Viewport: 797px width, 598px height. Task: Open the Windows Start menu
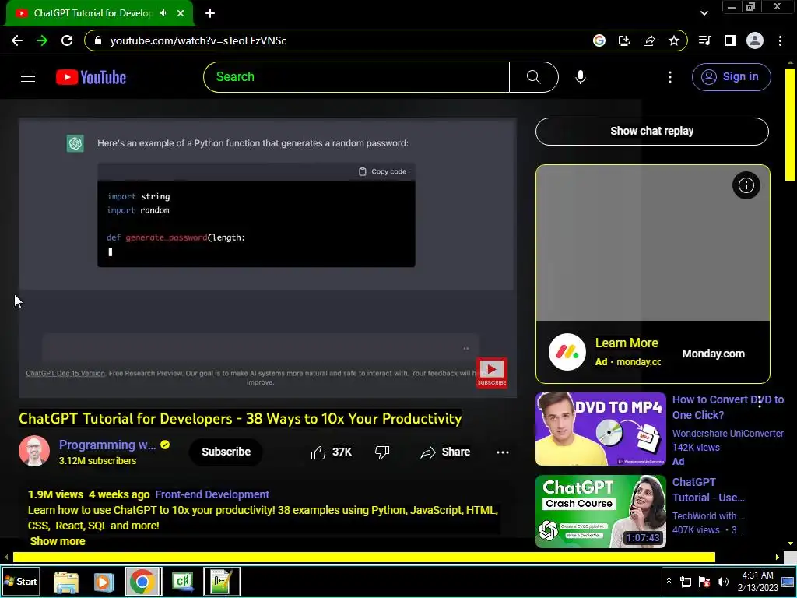(21, 581)
